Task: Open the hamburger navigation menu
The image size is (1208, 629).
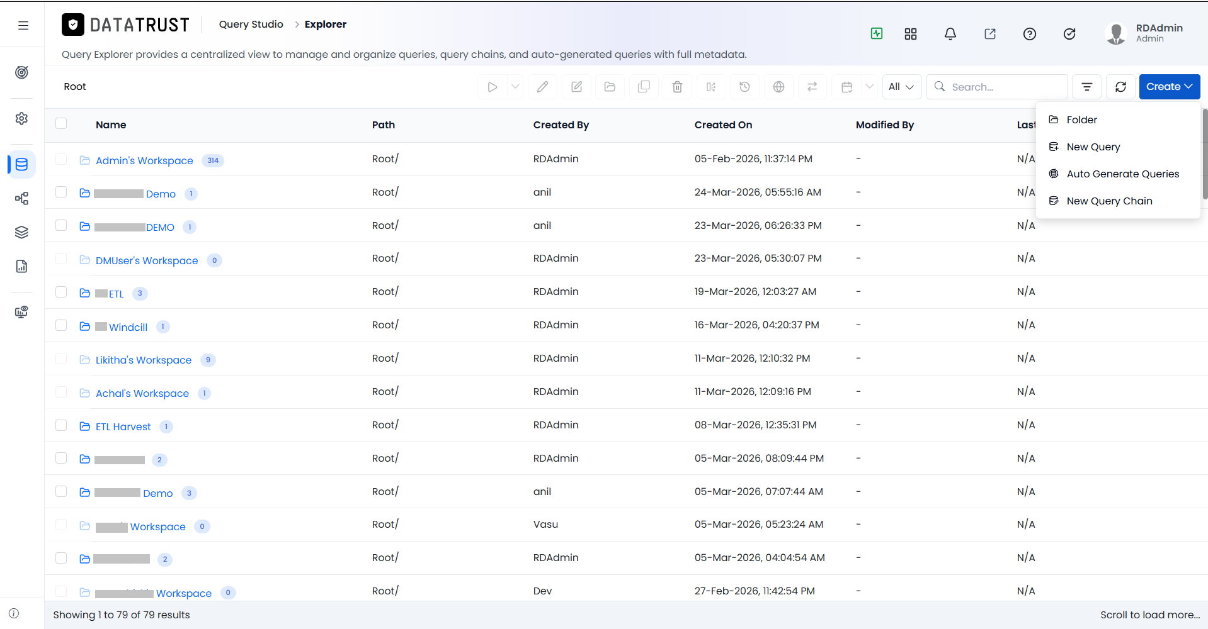Action: coord(23,25)
